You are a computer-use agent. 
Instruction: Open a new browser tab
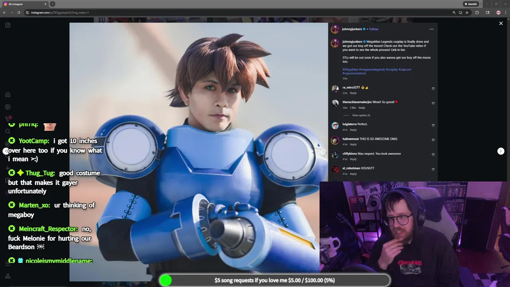(x=53, y=4)
